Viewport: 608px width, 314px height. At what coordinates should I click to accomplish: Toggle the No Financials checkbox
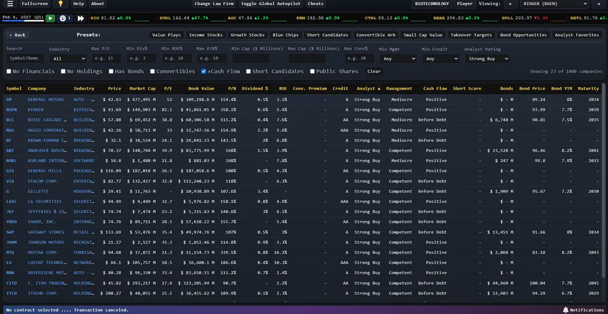coord(9,71)
